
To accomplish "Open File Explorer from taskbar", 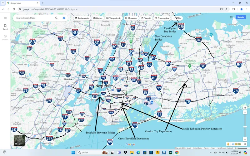I will (x=132, y=153).
